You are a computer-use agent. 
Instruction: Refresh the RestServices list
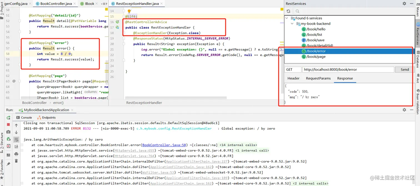click(x=288, y=11)
